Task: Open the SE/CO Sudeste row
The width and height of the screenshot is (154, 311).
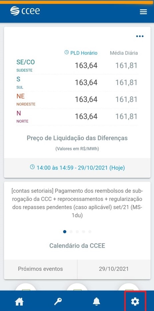Action: [77, 66]
